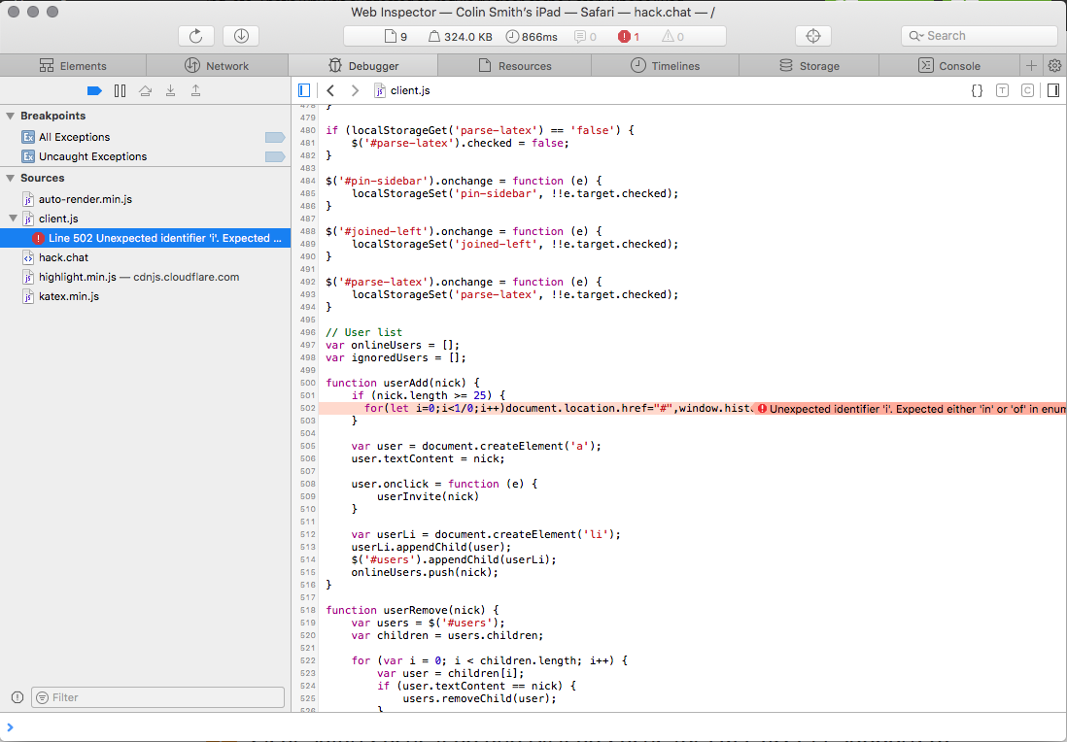Select the All Exceptions breakpoint row
The image size is (1067, 742).
pyautogui.click(x=145, y=137)
